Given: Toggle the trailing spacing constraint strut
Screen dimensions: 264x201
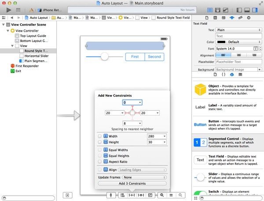Looking at the screenshot, I should coord(137,113).
